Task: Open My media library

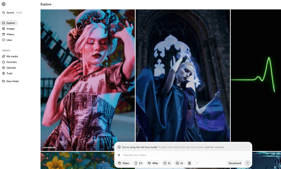Action: click(12, 56)
